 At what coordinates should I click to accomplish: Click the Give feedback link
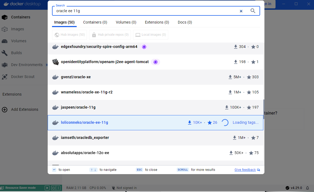[x=245, y=170]
